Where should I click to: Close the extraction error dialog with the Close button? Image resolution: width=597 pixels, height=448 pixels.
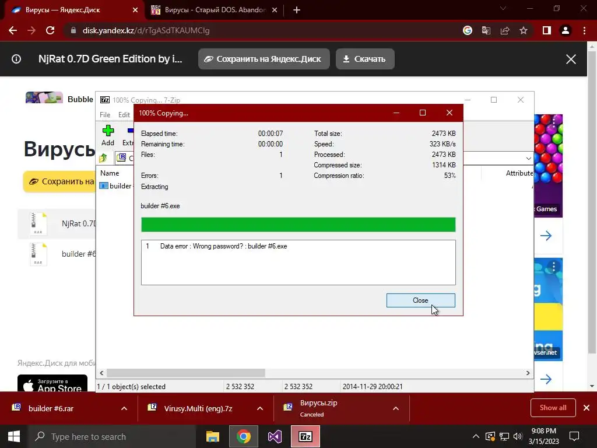(x=420, y=300)
